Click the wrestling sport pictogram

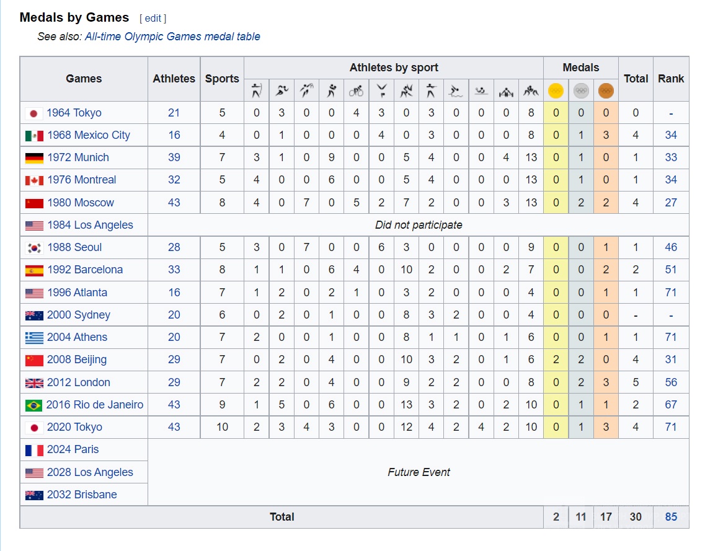pos(531,91)
